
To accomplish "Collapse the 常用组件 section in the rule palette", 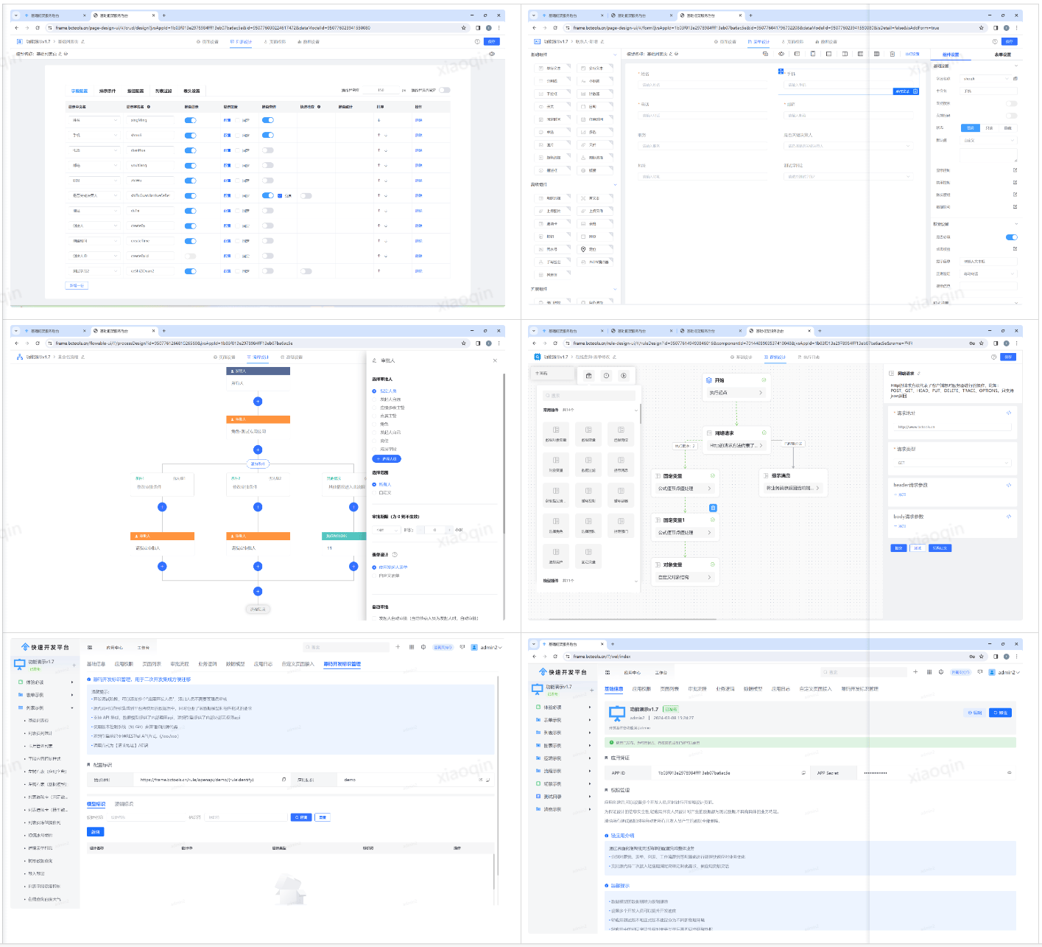I will [x=636, y=410].
